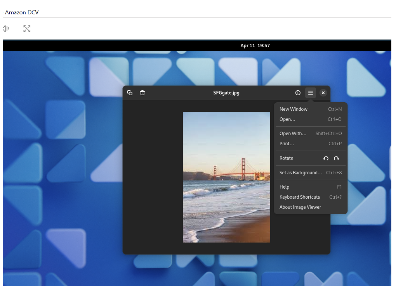Open the image properties info icon
Image resolution: width=396 pixels, height=289 pixels.
298,93
